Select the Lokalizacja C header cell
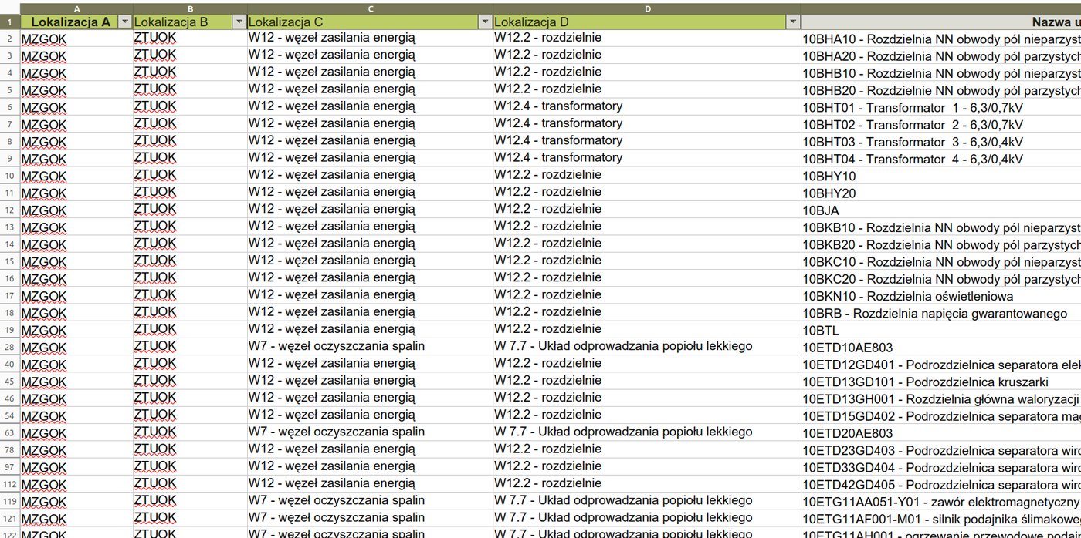Image resolution: width=1081 pixels, height=538 pixels. pos(370,22)
